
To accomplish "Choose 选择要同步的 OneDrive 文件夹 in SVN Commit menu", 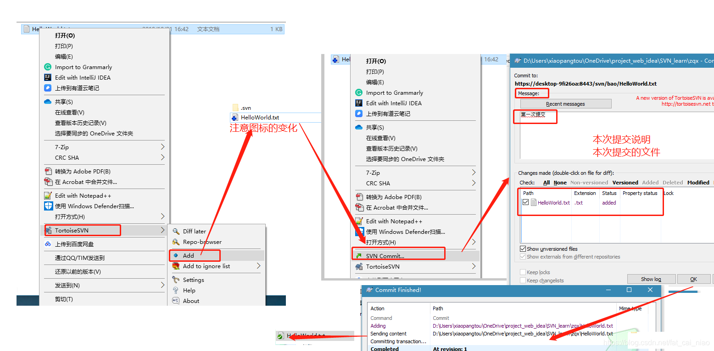I will (405, 159).
